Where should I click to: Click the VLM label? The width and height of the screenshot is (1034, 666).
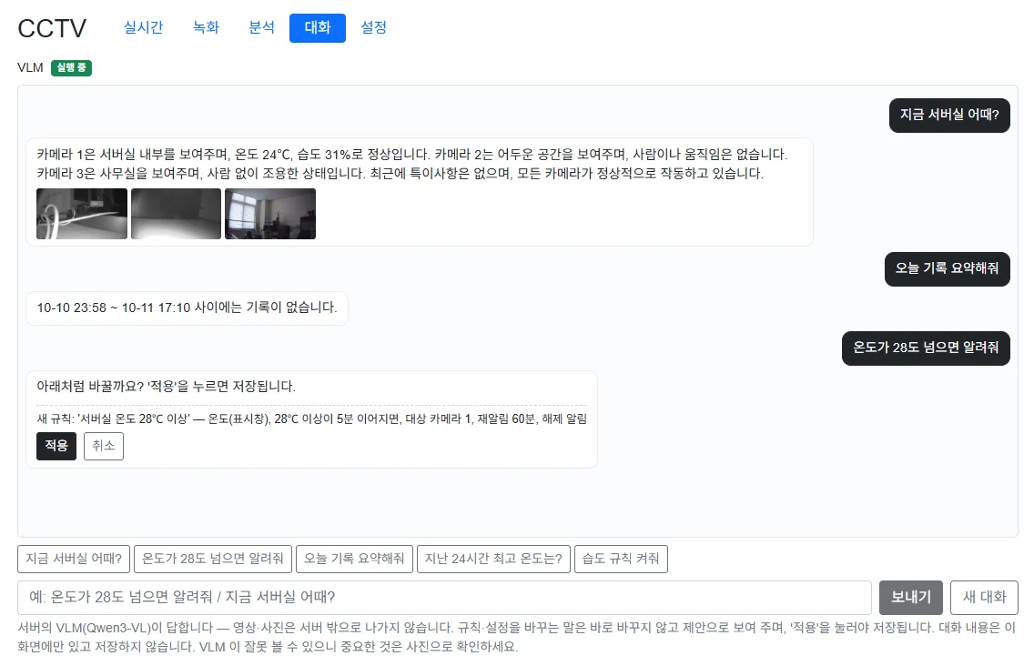point(30,68)
